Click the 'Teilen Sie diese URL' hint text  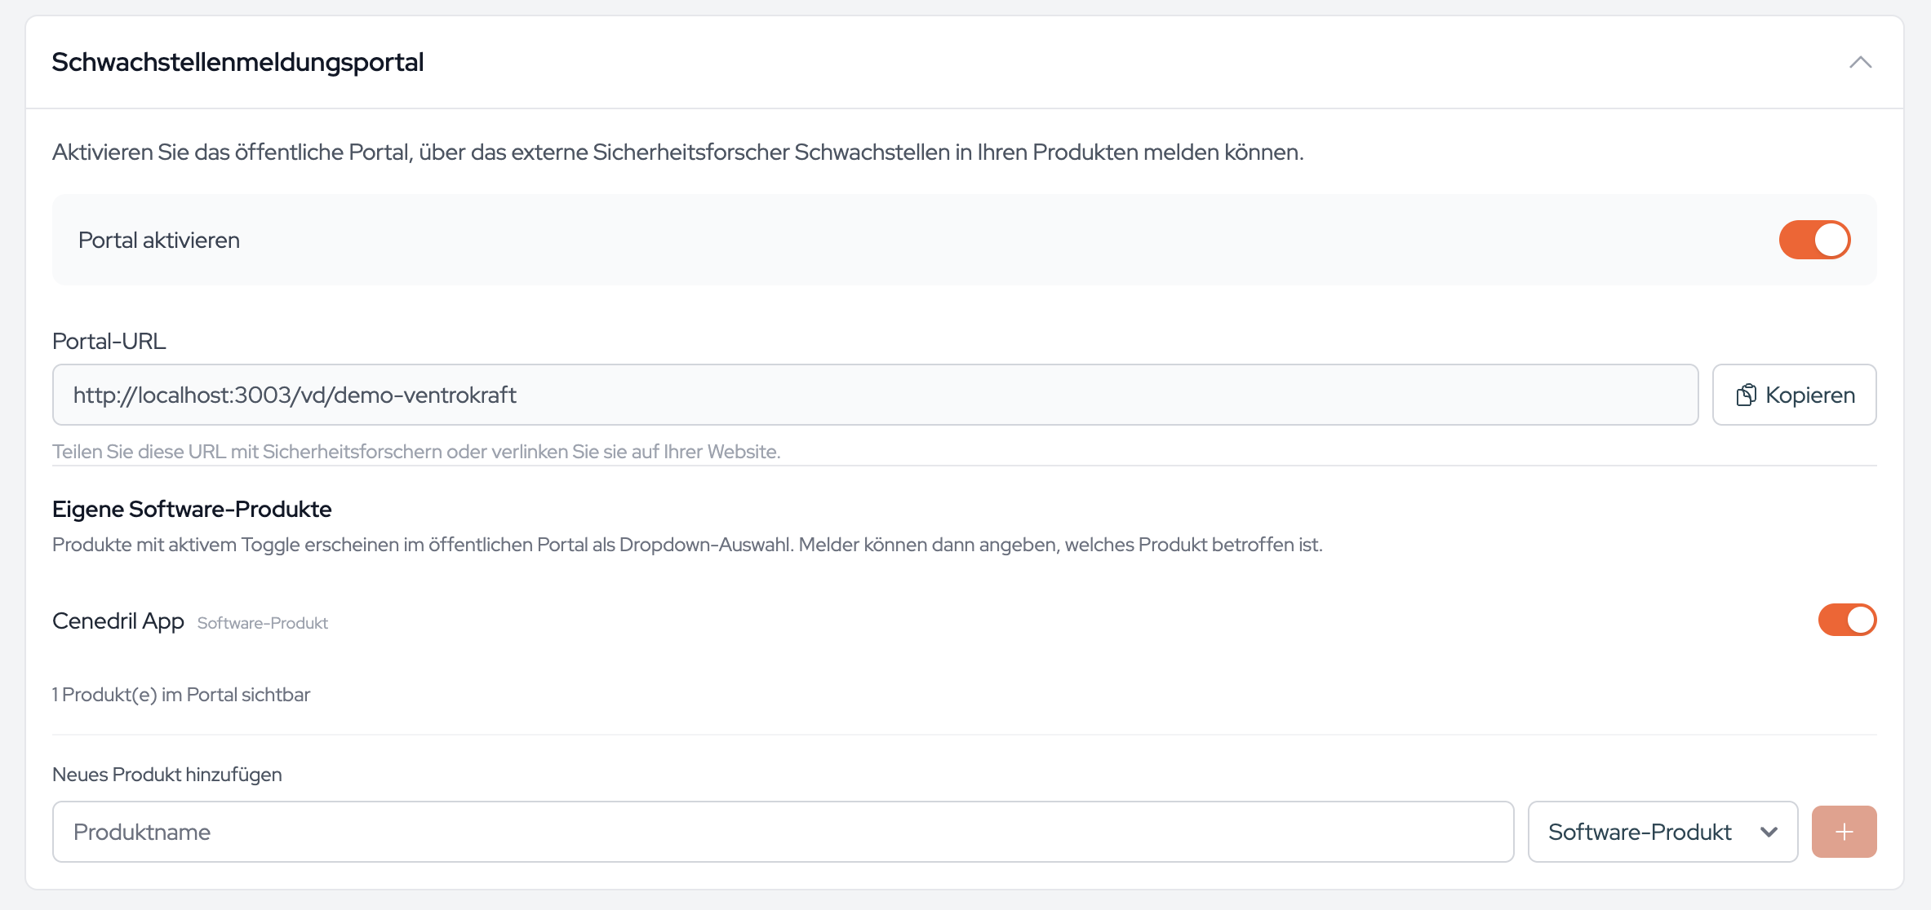[x=416, y=452]
